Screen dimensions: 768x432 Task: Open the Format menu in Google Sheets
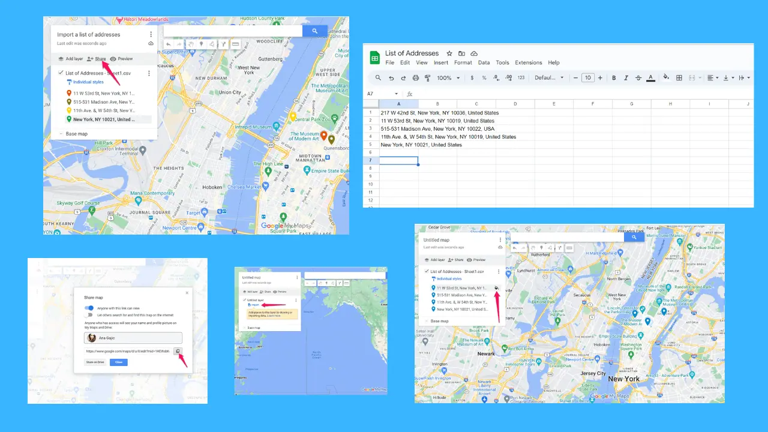pos(463,62)
